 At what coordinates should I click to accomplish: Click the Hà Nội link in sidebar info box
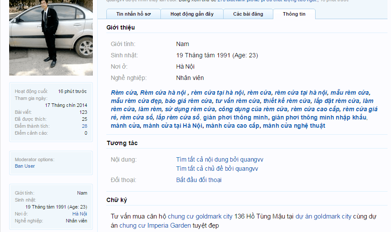click(79, 214)
